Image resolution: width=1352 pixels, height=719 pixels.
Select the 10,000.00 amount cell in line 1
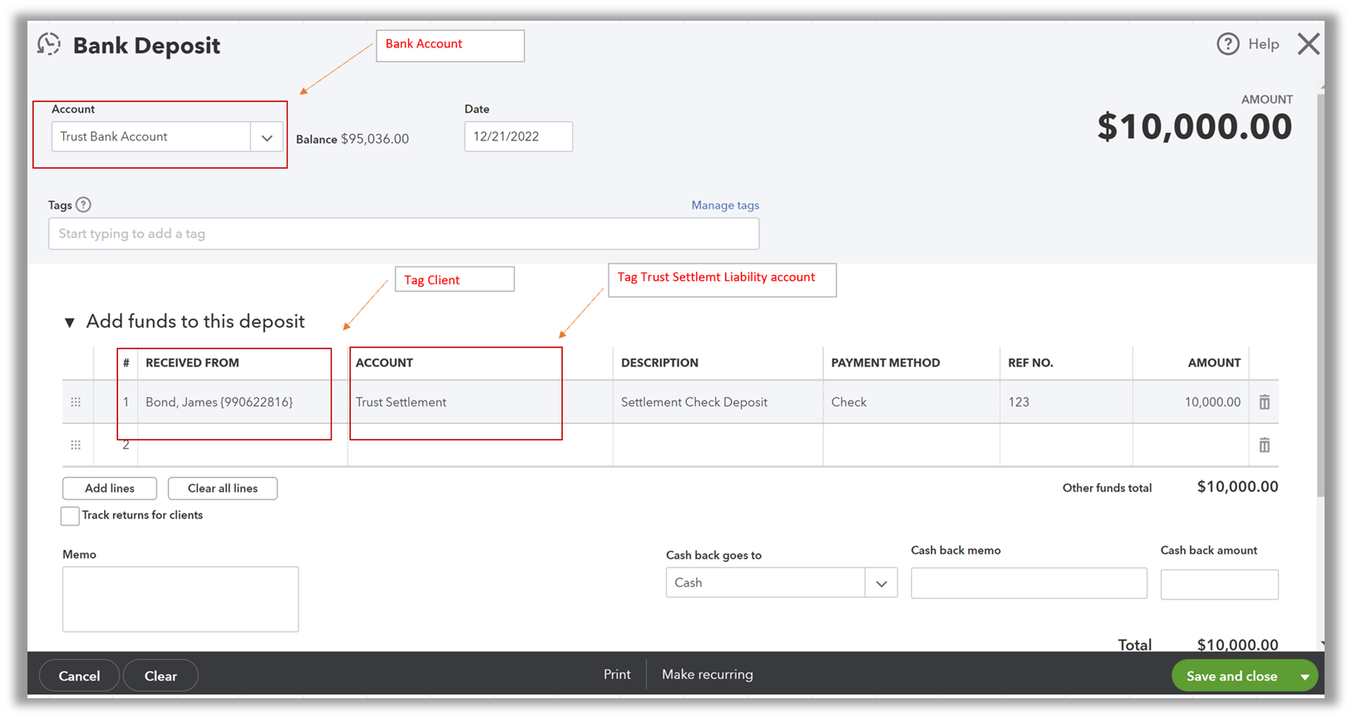[x=1191, y=402]
